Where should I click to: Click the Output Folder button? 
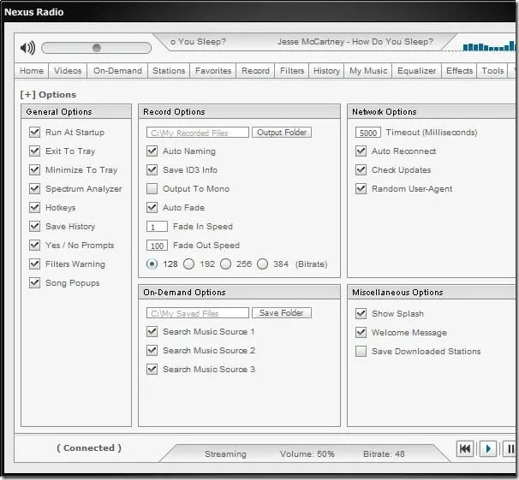click(x=282, y=133)
